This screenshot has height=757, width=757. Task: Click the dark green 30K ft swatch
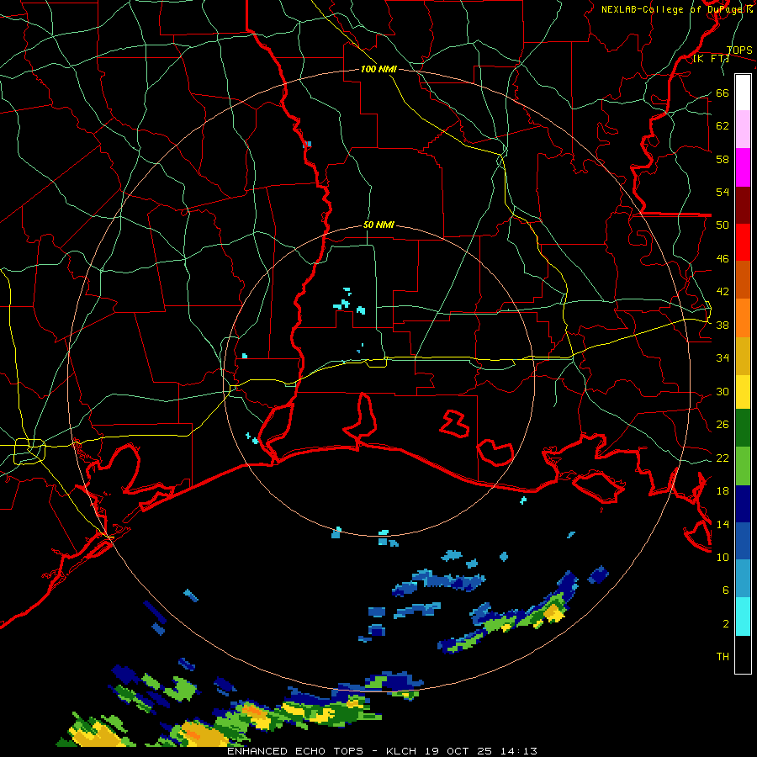pos(743,428)
